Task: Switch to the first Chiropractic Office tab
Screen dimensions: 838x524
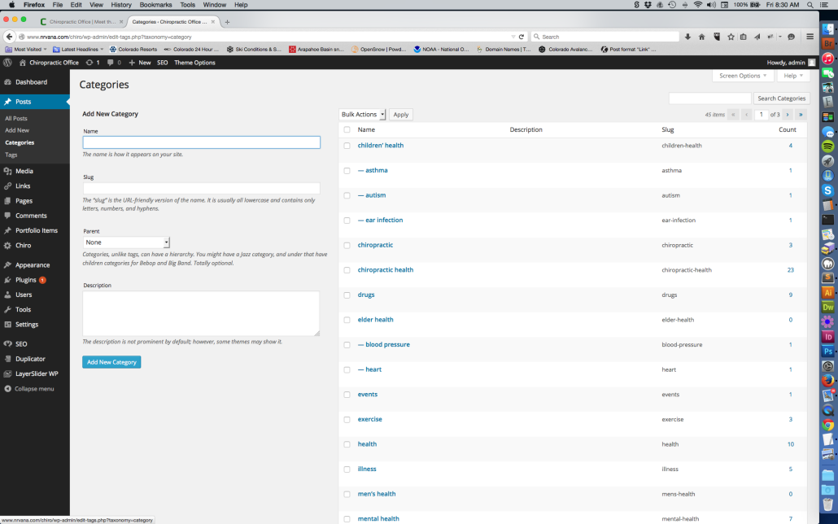Action: tap(81, 22)
